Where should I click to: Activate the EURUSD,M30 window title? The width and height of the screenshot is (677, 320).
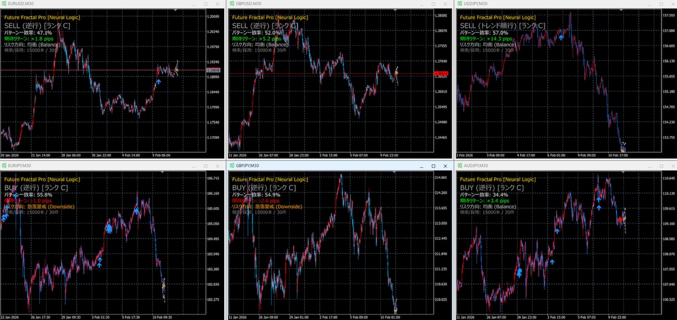point(20,4)
